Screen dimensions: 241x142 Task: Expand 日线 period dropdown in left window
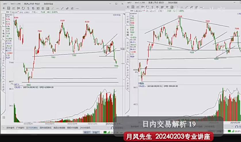pyautogui.click(x=34, y=12)
